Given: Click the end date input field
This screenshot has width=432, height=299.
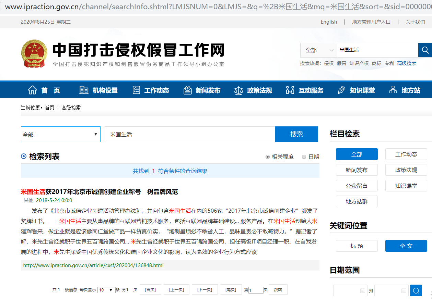Looking at the screenshot, I should point(392,290).
